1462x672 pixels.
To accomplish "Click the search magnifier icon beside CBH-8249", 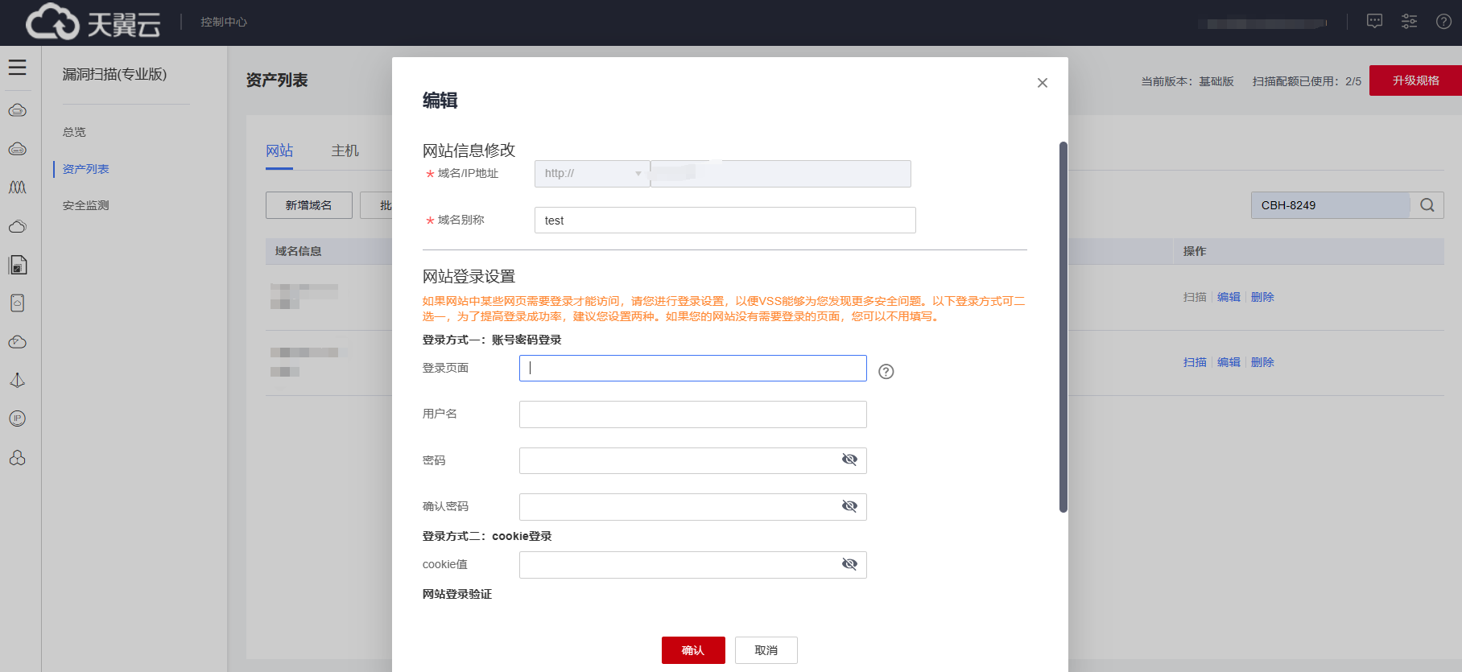I will [1427, 205].
